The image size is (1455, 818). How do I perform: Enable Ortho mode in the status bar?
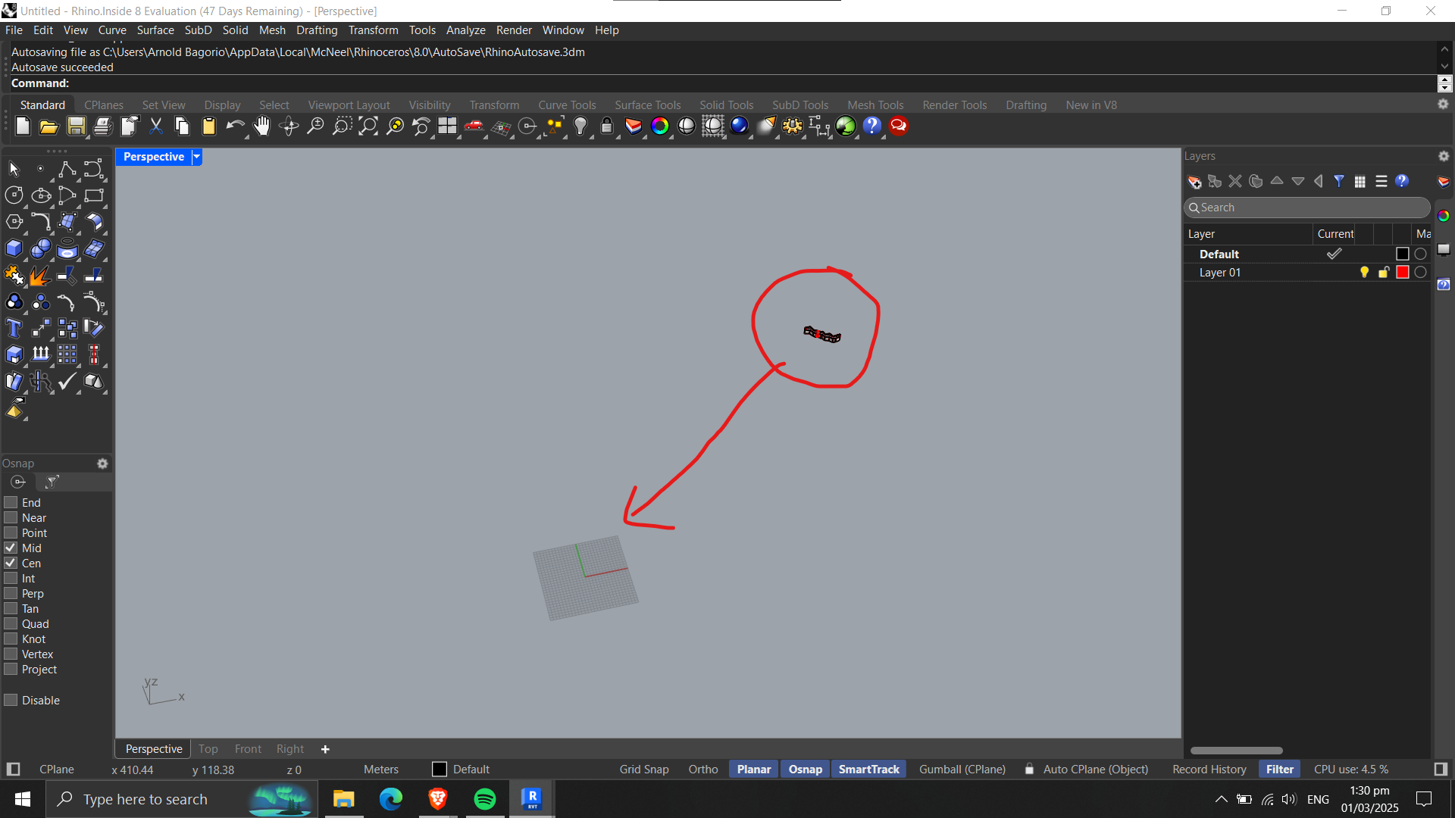702,769
